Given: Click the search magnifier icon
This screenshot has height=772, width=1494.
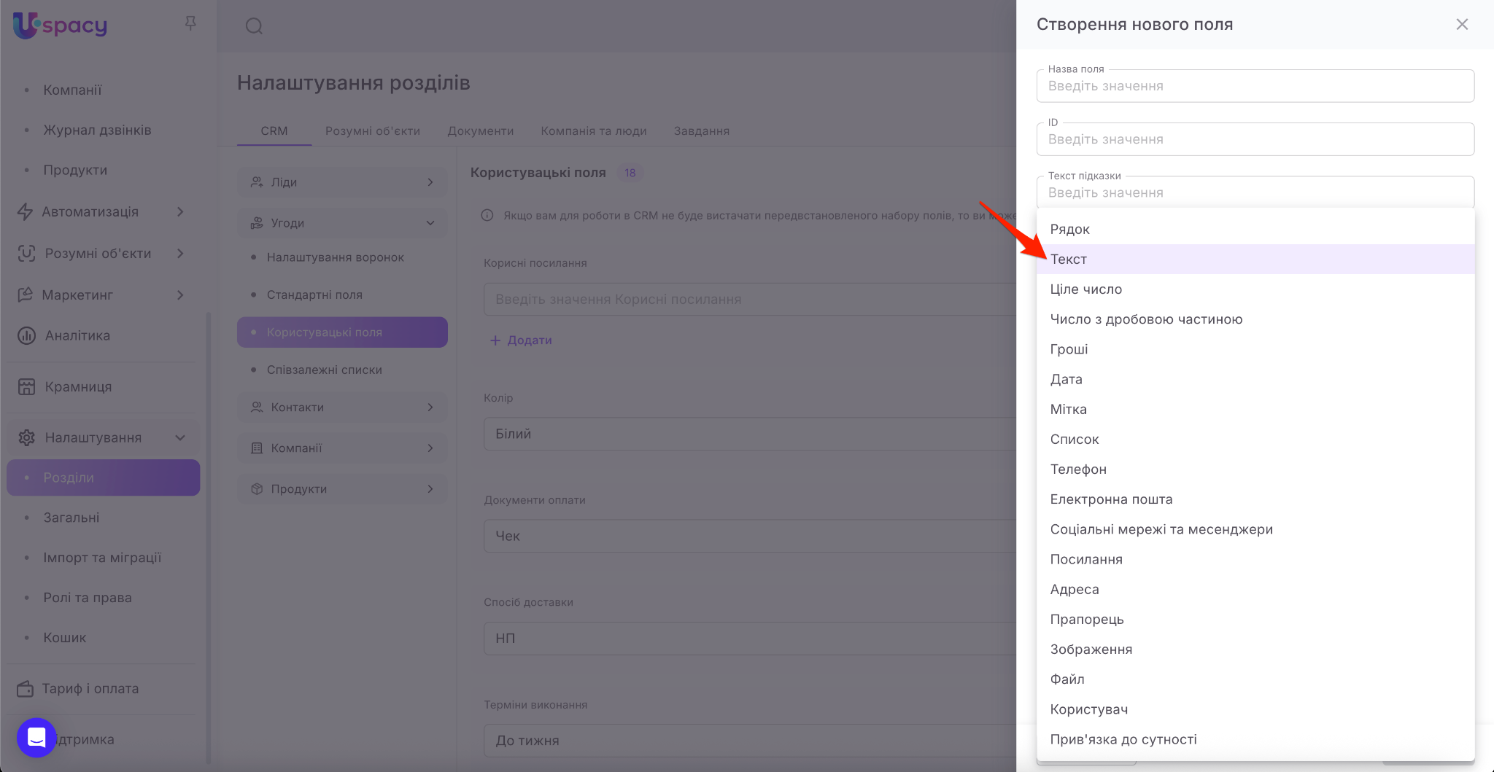Looking at the screenshot, I should click(x=254, y=26).
